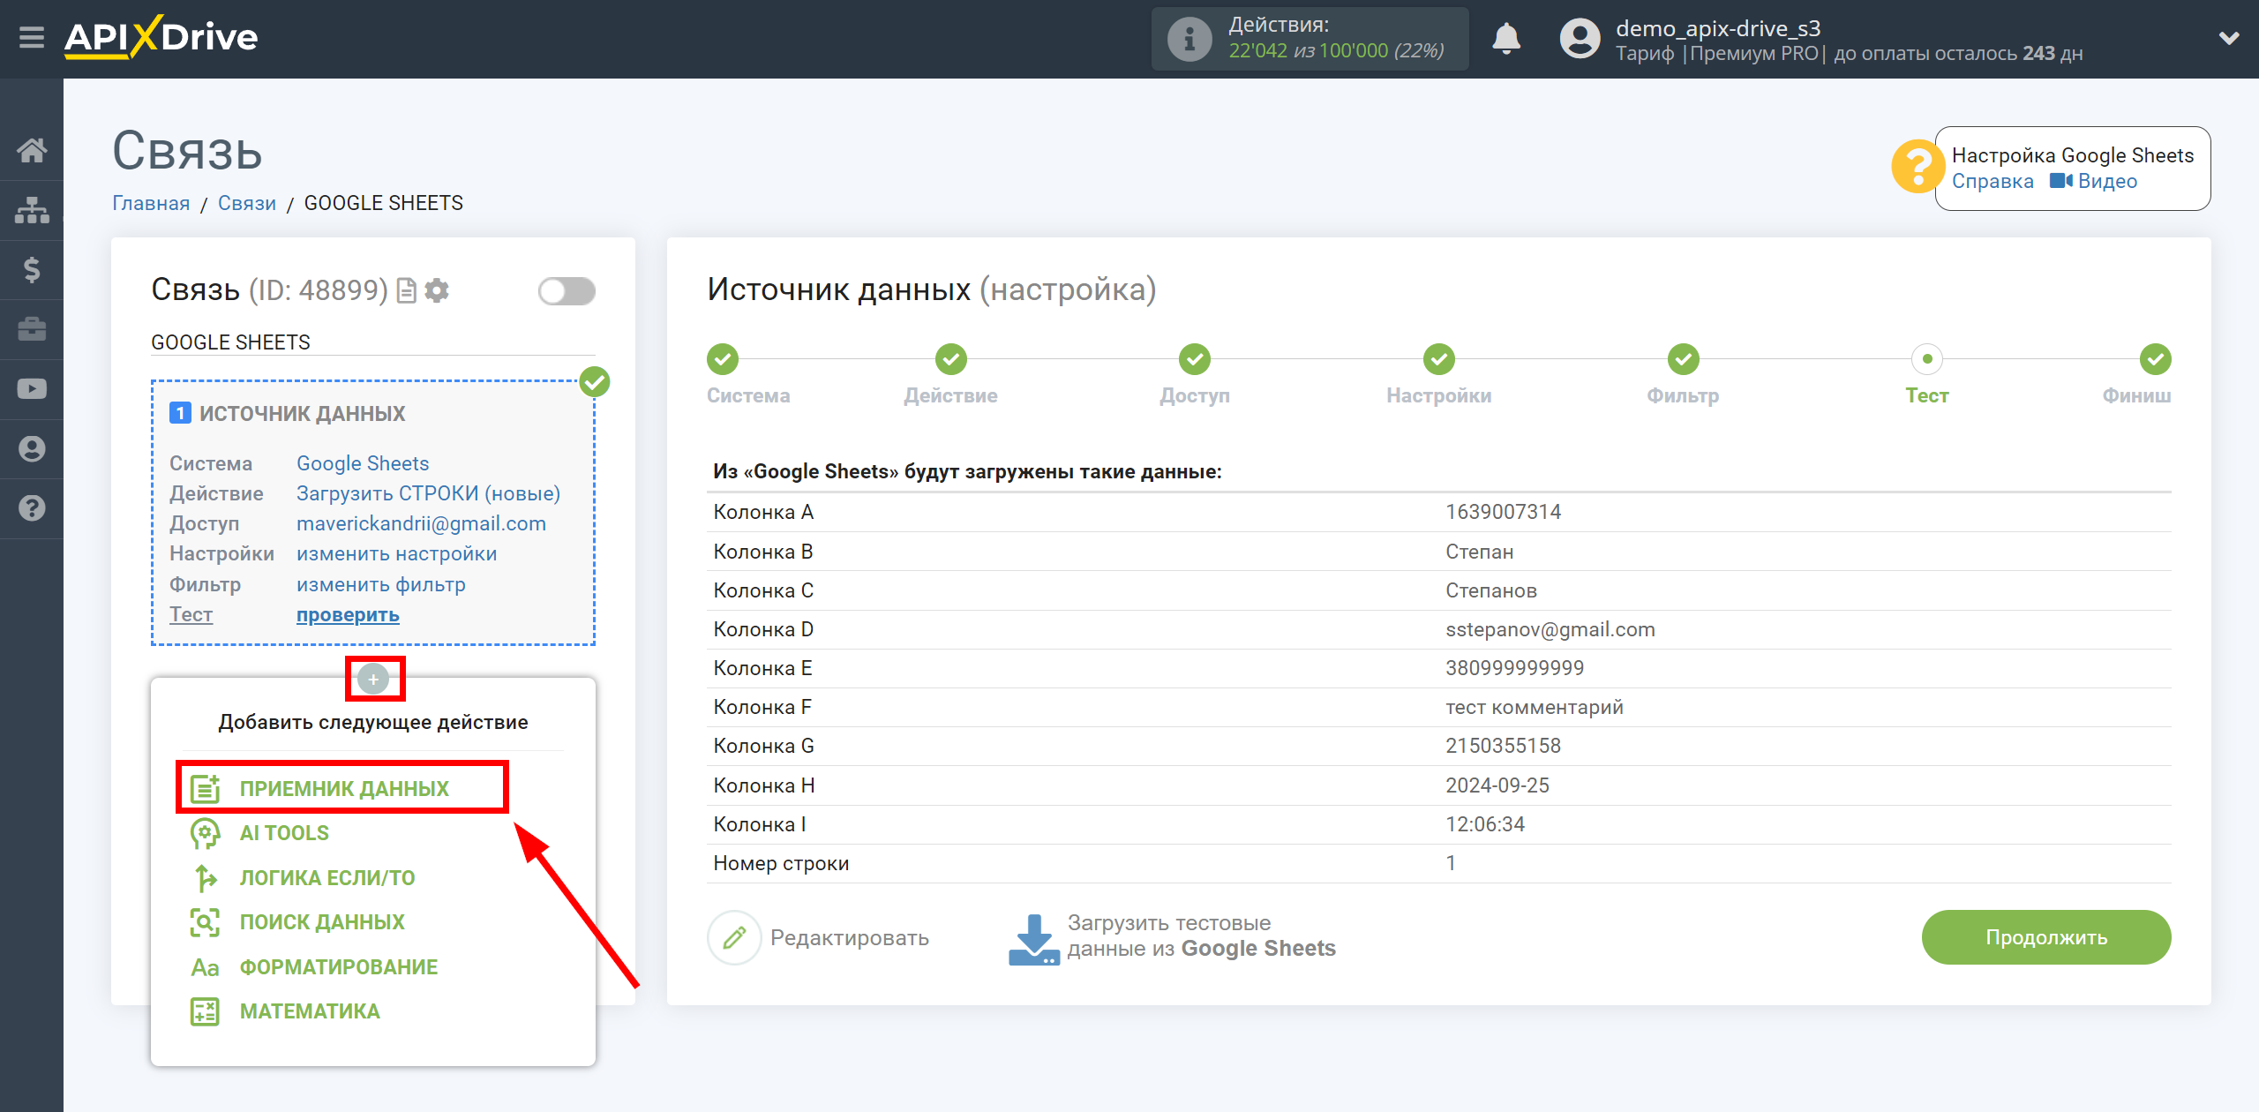
Task: Click the value 2024-09-25
Action: tap(1497, 785)
